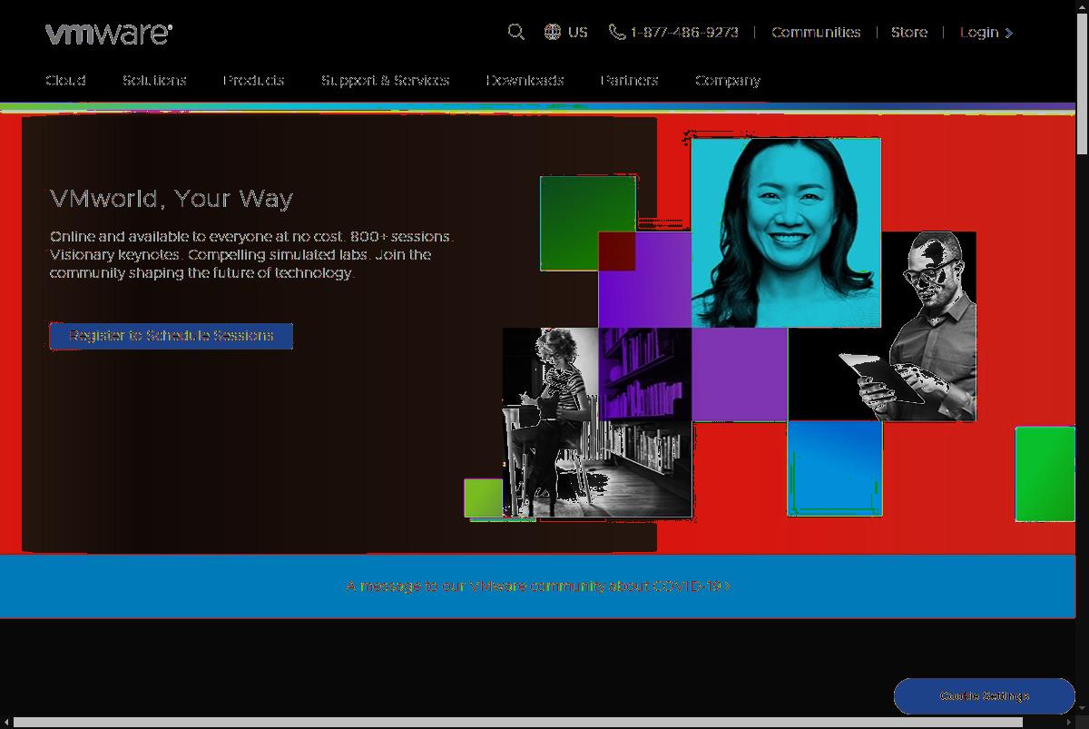This screenshot has height=729, width=1089.
Task: Click the VMworld, Your Way heading
Action: point(172,199)
